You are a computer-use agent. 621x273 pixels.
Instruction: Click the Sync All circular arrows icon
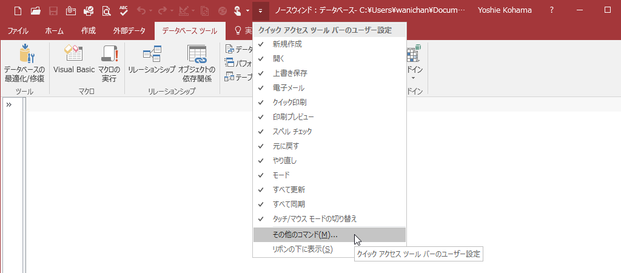tap(222, 11)
